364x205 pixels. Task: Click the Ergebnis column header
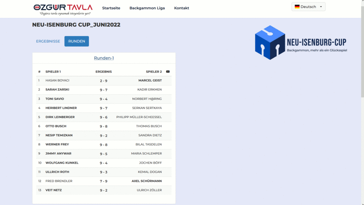click(103, 72)
